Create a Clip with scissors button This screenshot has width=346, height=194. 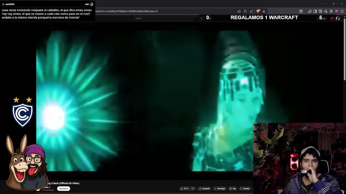point(233,189)
